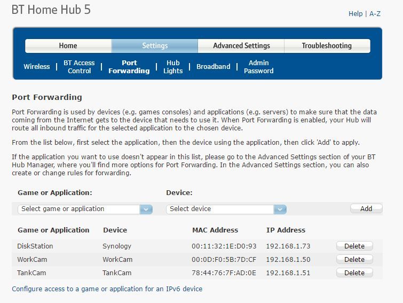This screenshot has width=403, height=303.
Task: Click the Help link
Action: 355,14
